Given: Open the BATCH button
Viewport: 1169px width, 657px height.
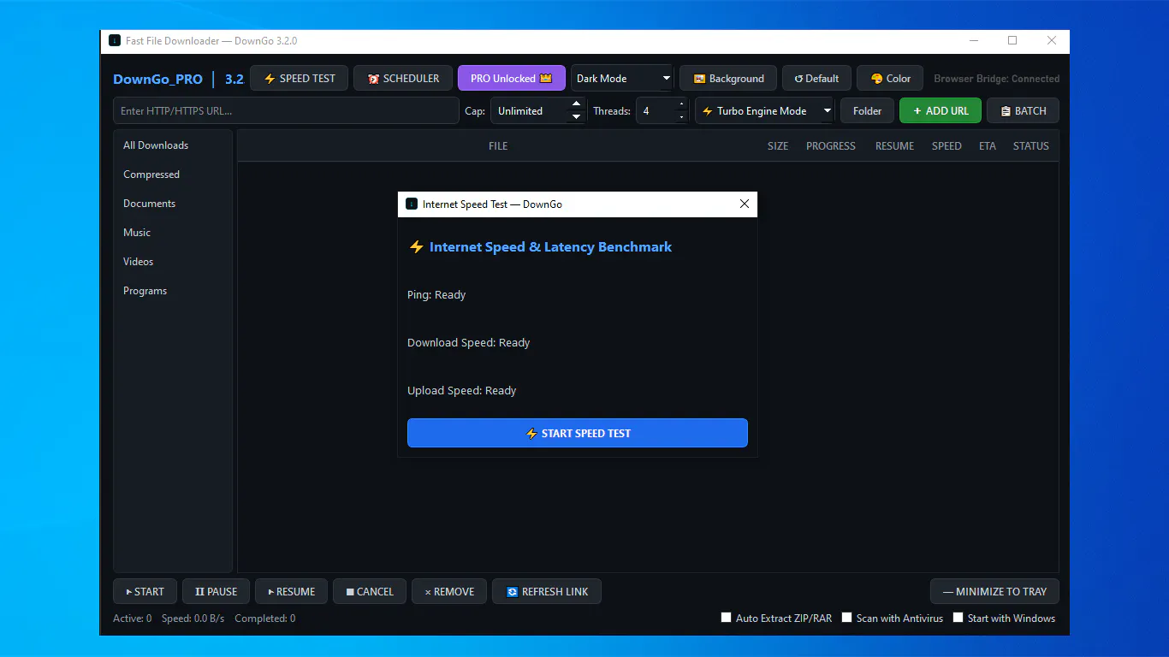Looking at the screenshot, I should (1023, 110).
